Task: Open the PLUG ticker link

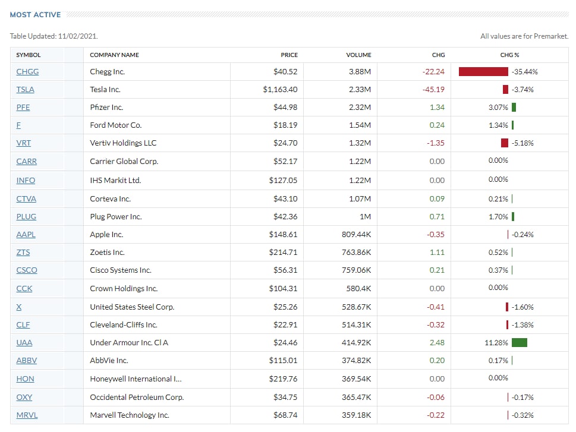Action: pyautogui.click(x=26, y=217)
